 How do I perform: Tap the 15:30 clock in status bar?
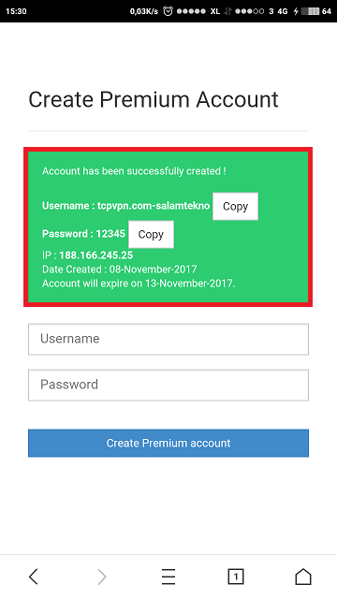16,11
